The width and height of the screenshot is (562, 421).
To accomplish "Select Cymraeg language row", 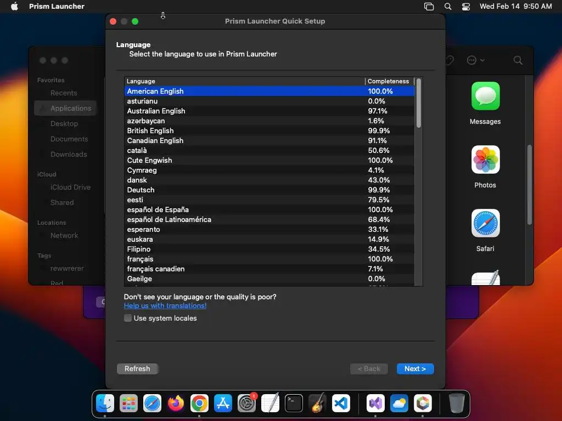I will coord(269,170).
